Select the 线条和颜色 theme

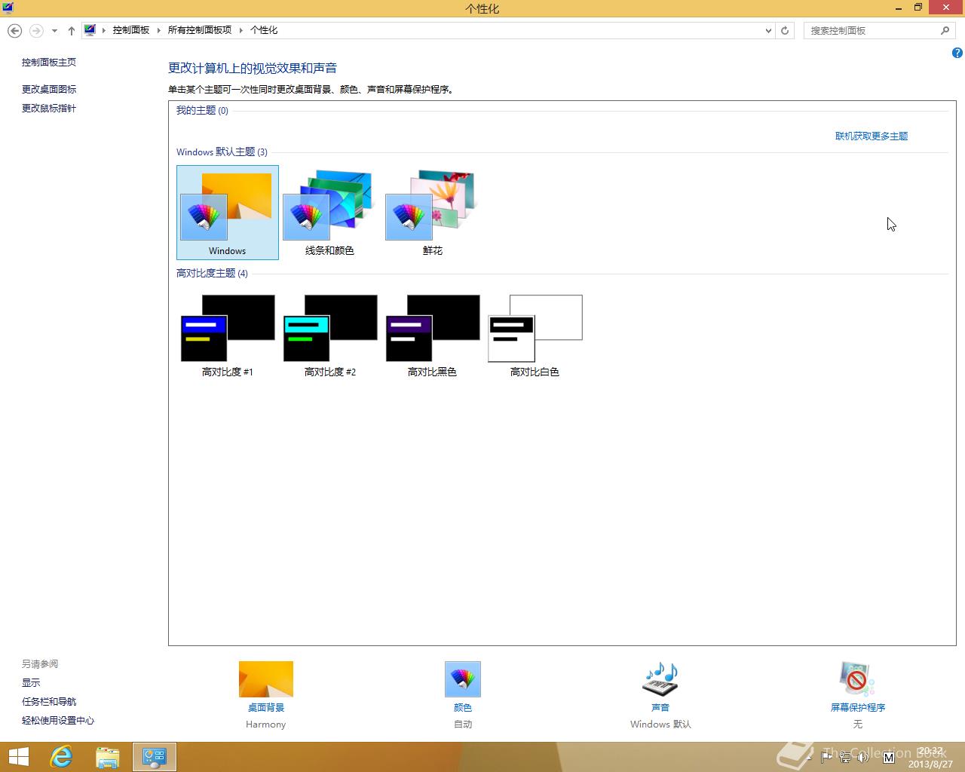coord(329,213)
